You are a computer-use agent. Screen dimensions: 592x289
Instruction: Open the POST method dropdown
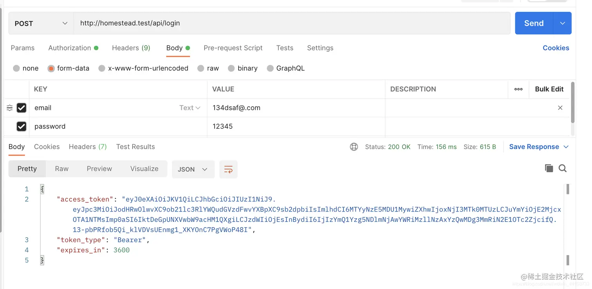pyautogui.click(x=41, y=23)
